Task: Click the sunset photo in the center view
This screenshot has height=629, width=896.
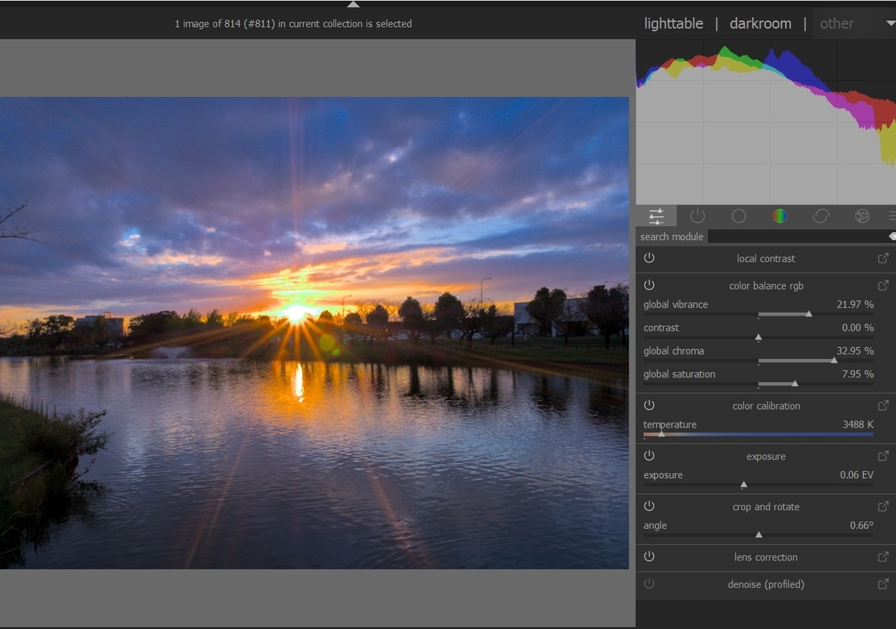Action: (x=314, y=333)
